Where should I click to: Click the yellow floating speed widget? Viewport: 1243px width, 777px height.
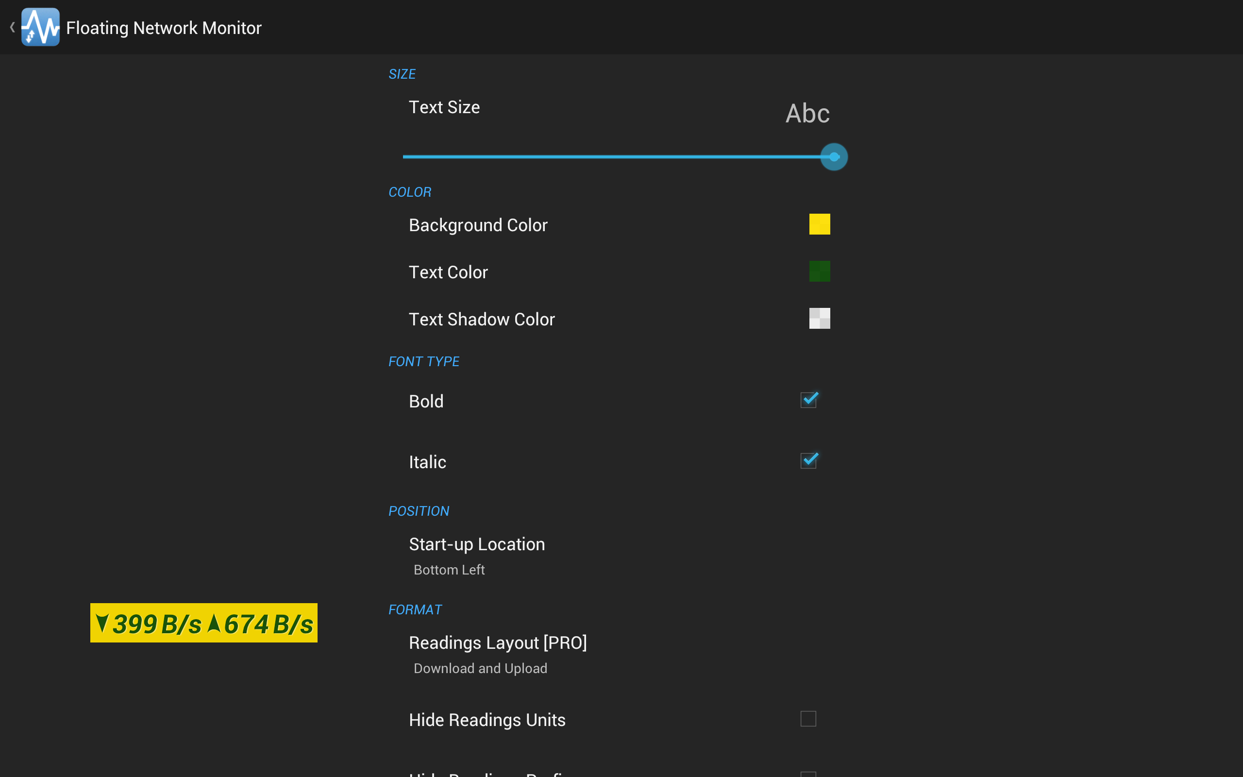click(203, 623)
